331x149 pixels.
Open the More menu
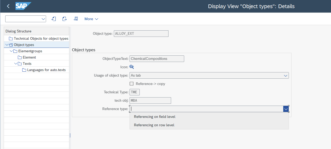click(x=91, y=19)
